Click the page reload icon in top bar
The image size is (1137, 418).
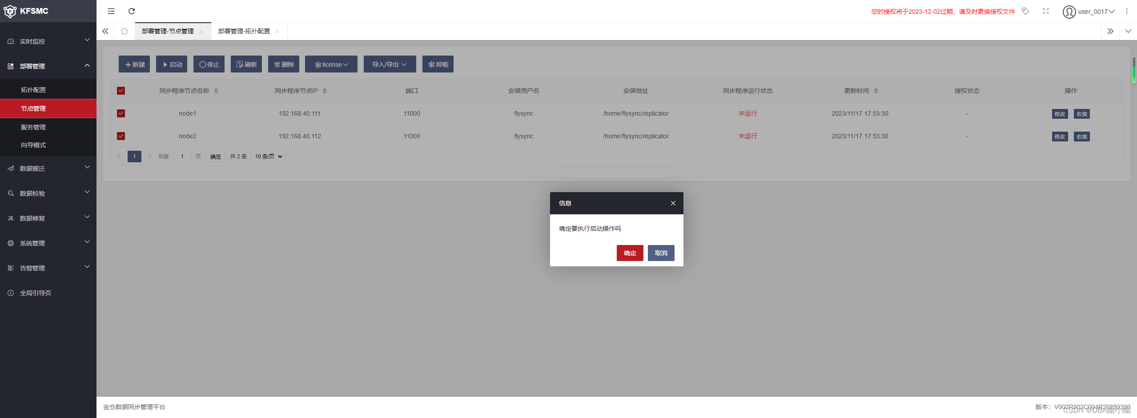[132, 11]
